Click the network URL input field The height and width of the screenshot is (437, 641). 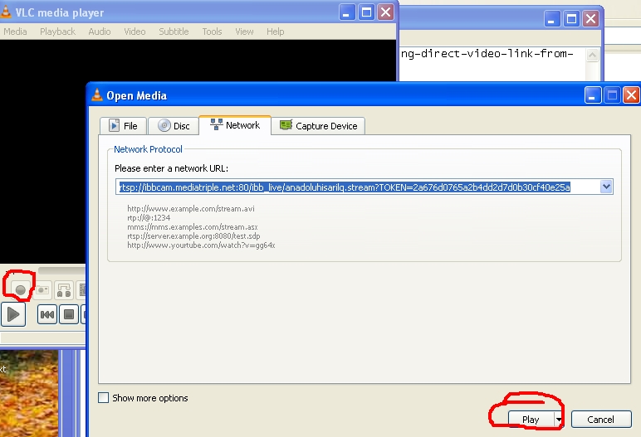click(x=358, y=187)
